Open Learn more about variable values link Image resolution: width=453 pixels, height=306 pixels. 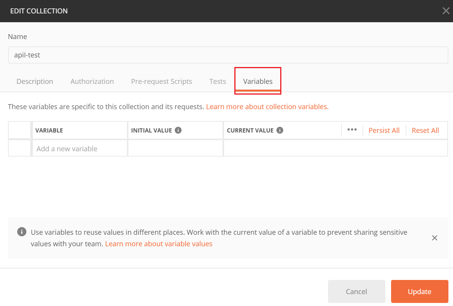click(159, 244)
